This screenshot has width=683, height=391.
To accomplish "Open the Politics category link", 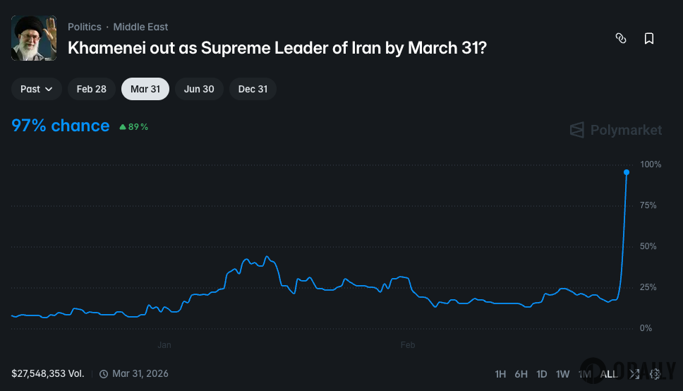I will (85, 27).
